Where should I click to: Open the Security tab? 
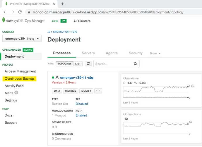tap(136, 53)
